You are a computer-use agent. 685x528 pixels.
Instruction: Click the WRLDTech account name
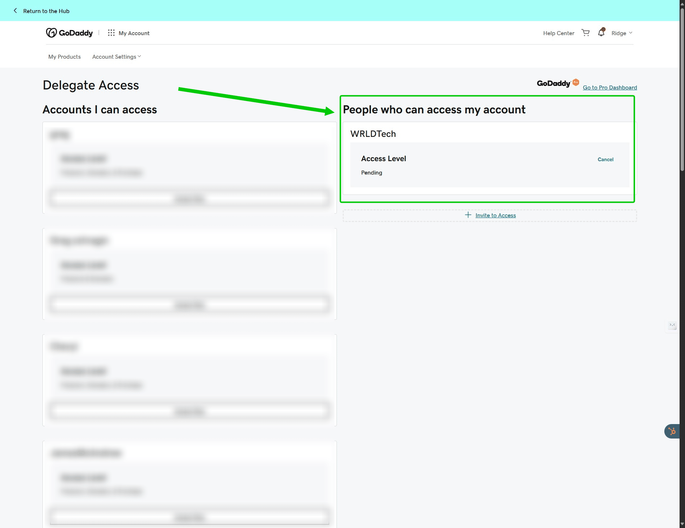point(373,134)
